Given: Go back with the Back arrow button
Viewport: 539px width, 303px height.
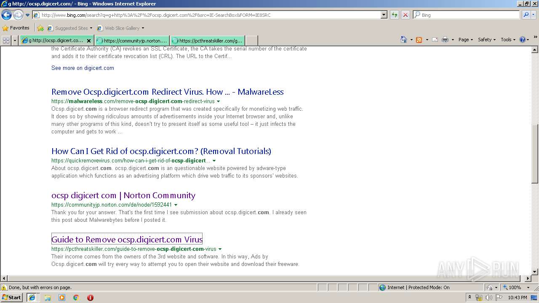Looking at the screenshot, I should coord(6,15).
